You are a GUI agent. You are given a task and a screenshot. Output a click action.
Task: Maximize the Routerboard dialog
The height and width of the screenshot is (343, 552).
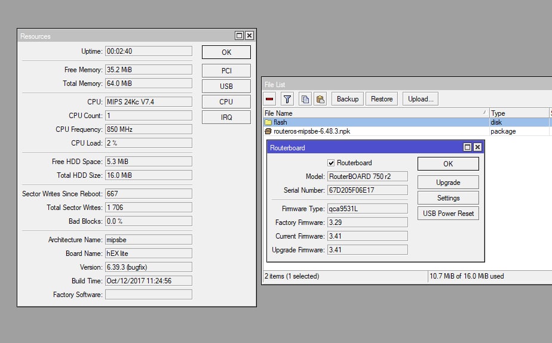tap(467, 147)
